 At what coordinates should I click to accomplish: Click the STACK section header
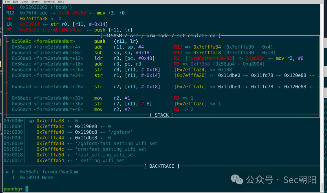pyautogui.click(x=162, y=115)
